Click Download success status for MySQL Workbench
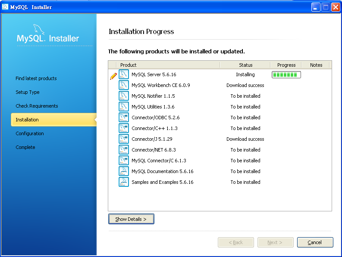 point(245,85)
